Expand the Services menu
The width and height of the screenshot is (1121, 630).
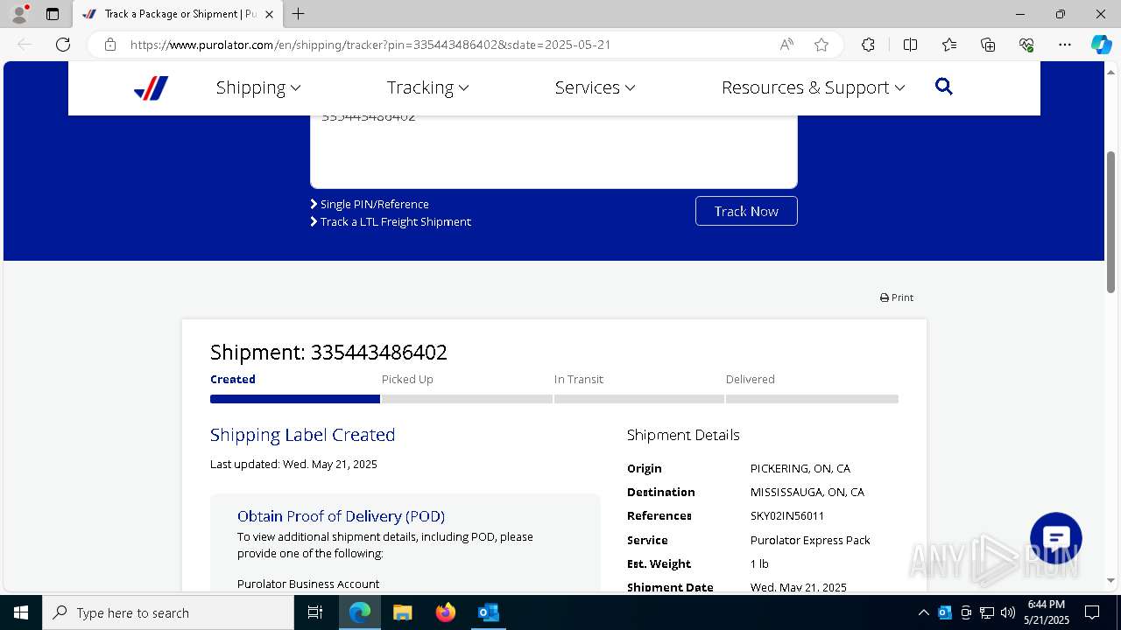(x=596, y=87)
